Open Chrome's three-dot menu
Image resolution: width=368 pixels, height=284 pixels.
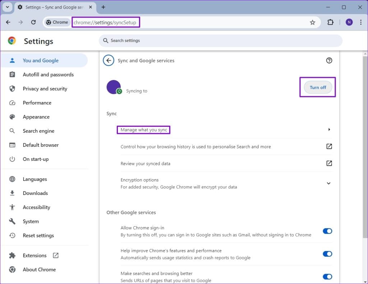(360, 22)
